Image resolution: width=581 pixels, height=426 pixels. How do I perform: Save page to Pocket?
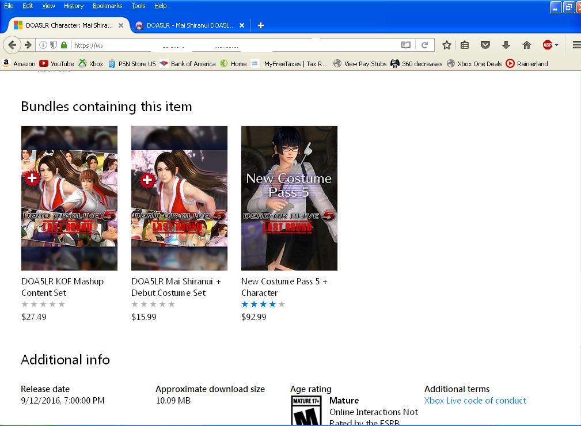pyautogui.click(x=485, y=45)
